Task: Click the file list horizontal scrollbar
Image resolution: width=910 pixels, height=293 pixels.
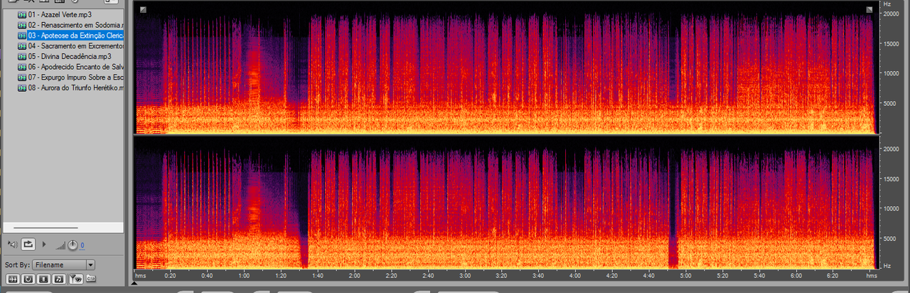Action: coord(45,228)
